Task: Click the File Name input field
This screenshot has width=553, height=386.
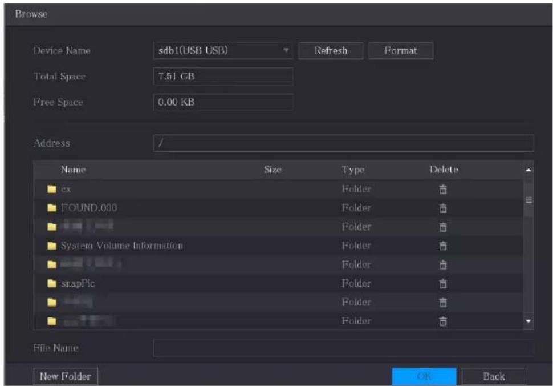Action: [343, 348]
